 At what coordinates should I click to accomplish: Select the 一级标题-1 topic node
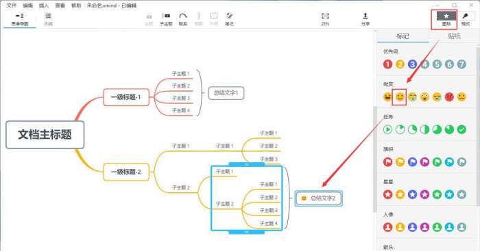(x=126, y=97)
